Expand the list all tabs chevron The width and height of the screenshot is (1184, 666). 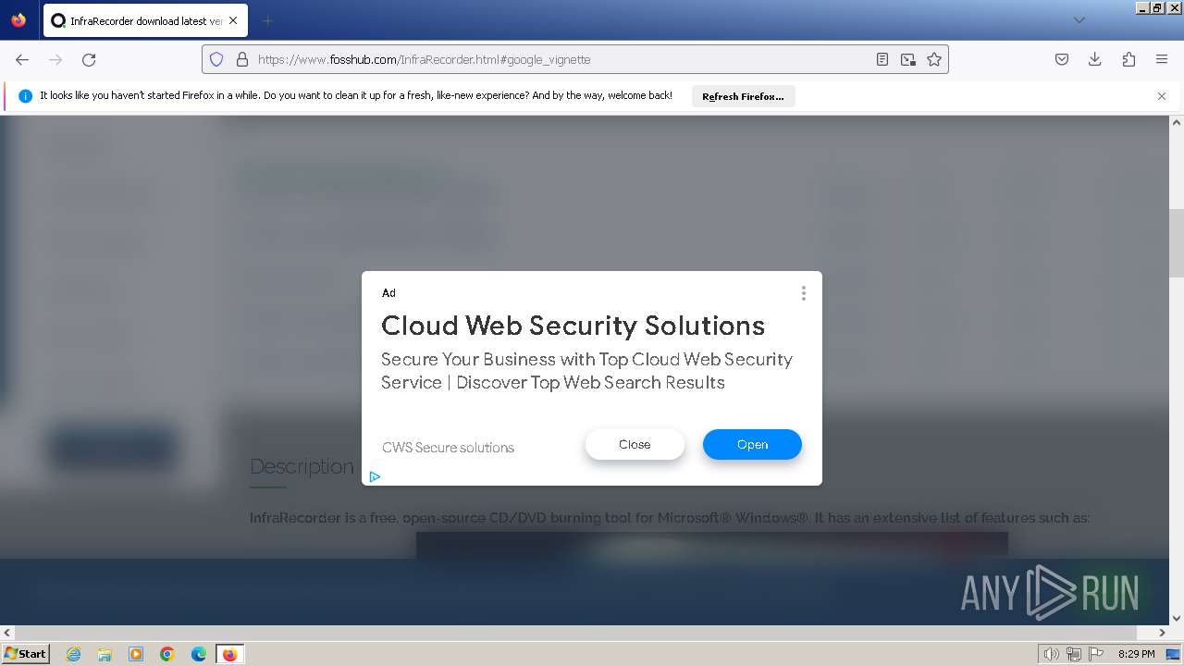(1079, 20)
